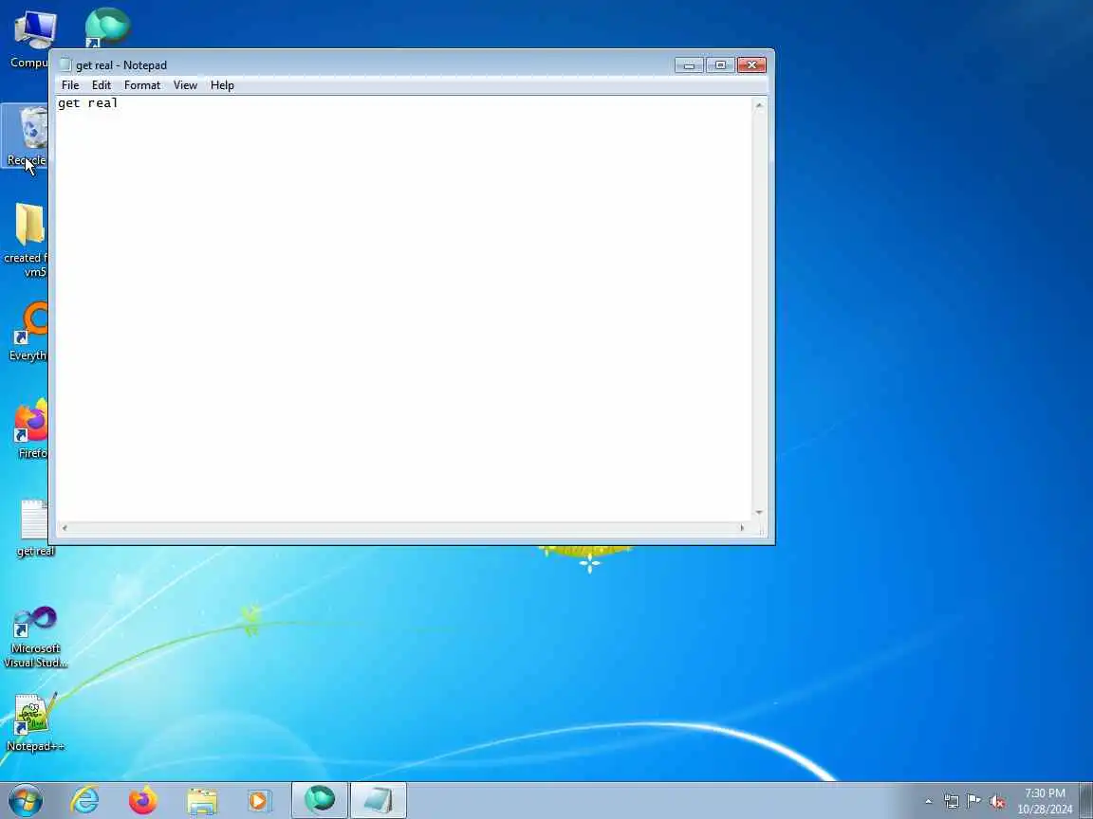The image size is (1093, 819).
Task: Select the 'created f... vm5' folder icon
Action: (x=27, y=240)
